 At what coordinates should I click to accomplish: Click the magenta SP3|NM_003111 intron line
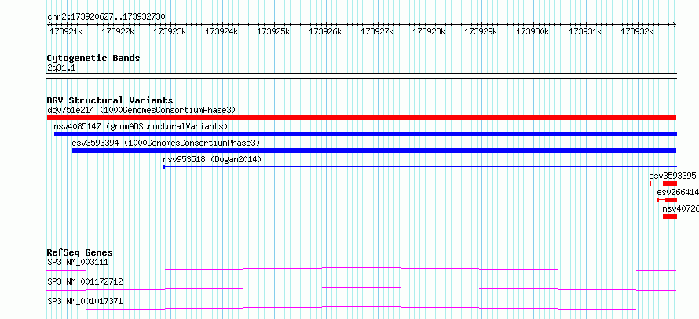pos(361,269)
